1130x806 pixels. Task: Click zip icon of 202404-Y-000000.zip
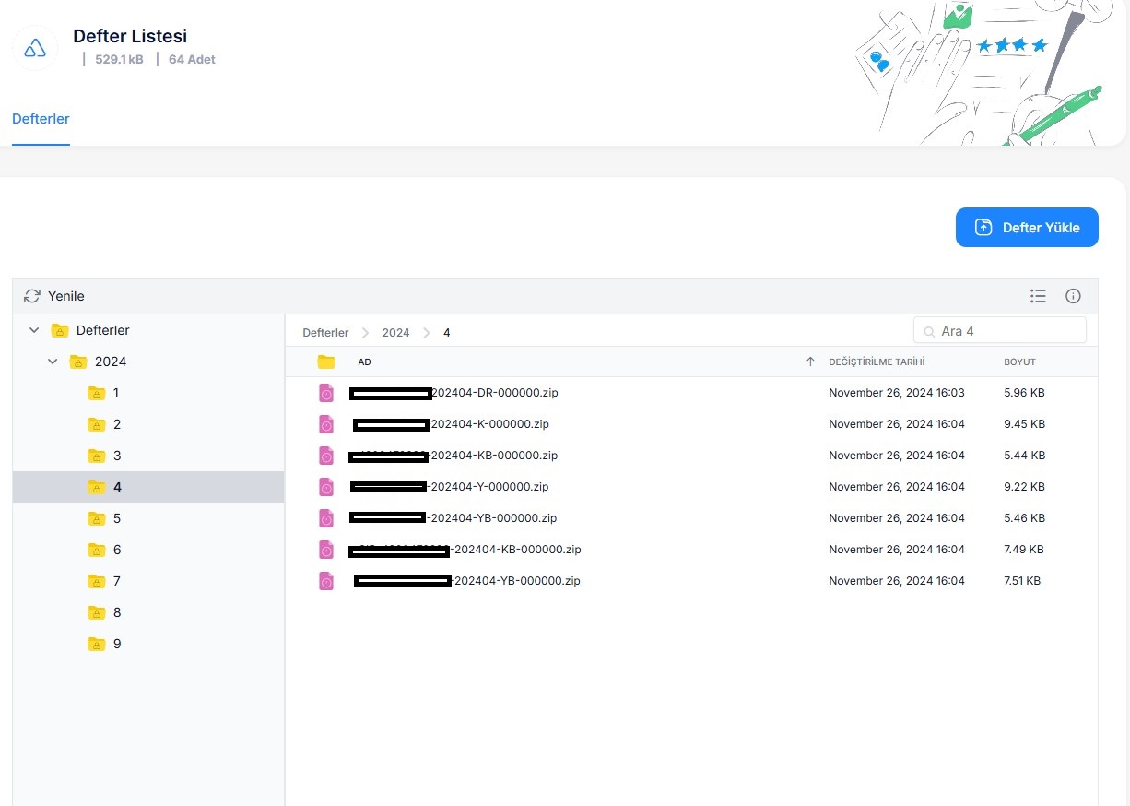click(326, 487)
